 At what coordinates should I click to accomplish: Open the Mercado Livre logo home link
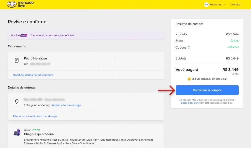point(20,4)
